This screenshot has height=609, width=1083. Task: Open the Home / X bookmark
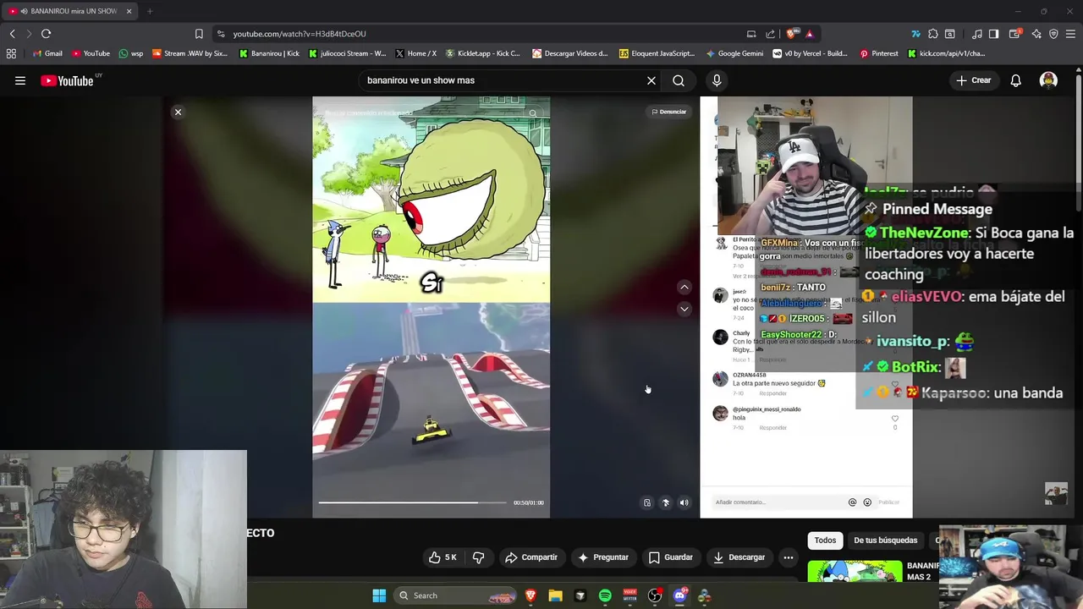pyautogui.click(x=416, y=53)
